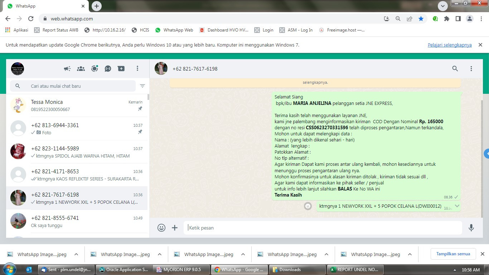Open Dashboard HVO bookmark
489x275 pixels.
(x=224, y=30)
